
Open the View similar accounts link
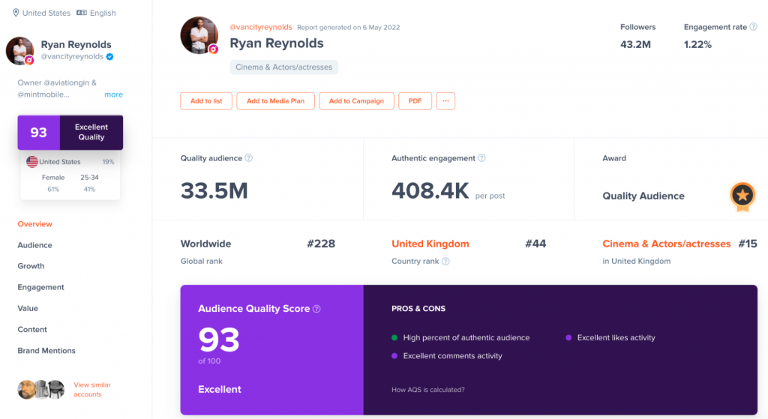coord(92,390)
